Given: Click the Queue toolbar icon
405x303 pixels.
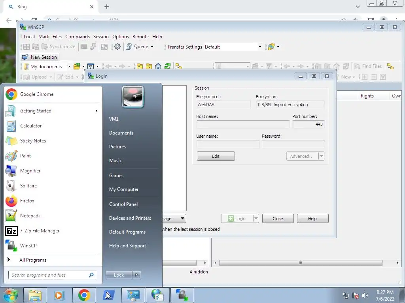Looking at the screenshot, I should [129, 47].
